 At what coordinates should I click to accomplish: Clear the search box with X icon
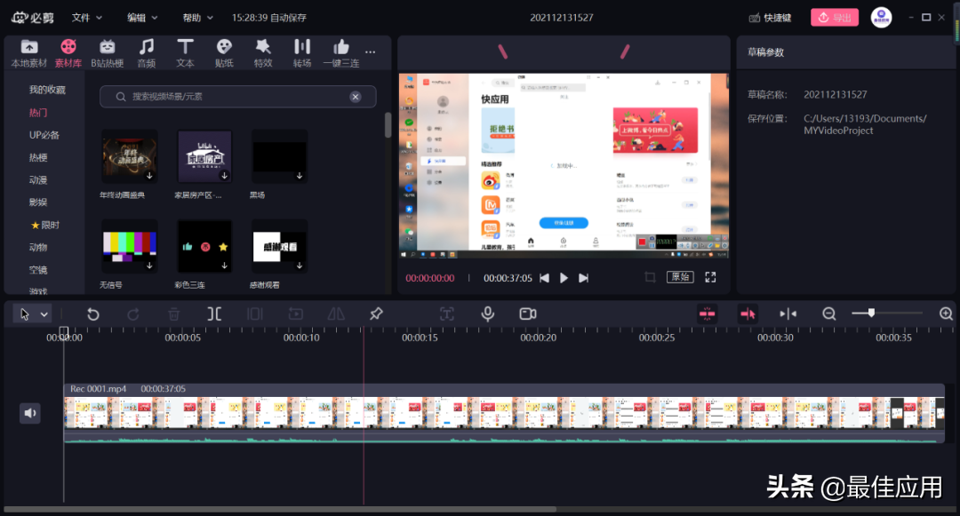point(355,97)
